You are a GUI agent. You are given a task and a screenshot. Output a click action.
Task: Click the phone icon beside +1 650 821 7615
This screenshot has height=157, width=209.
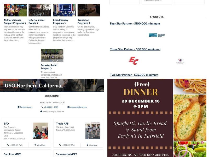pos(42,107)
